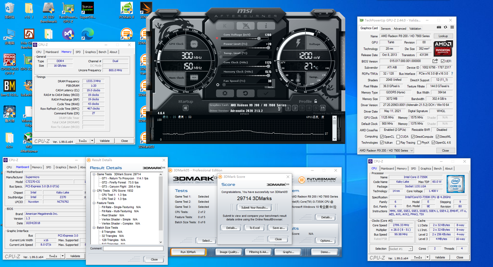Open the Afterburner info (i) button
Screen dimensions: 493x267
(x=266, y=26)
